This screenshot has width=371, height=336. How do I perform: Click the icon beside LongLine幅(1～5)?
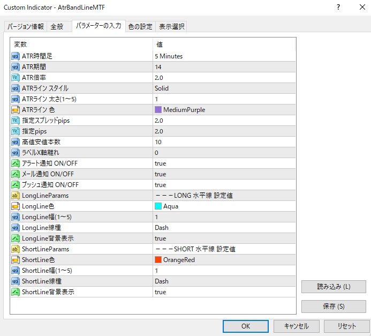click(16, 217)
